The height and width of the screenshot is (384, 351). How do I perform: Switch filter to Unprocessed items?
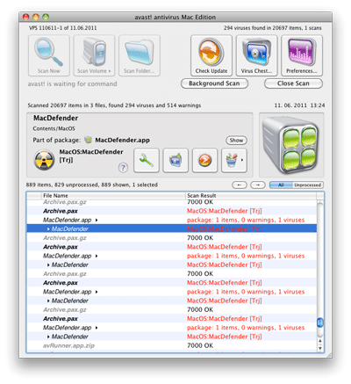click(x=308, y=185)
